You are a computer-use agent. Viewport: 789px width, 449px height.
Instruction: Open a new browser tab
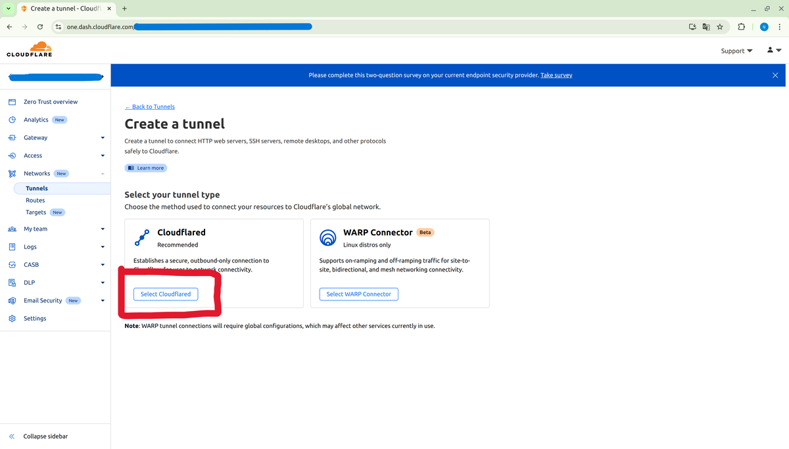pos(124,9)
